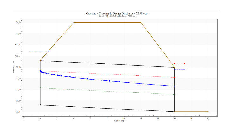The image size is (234, 131).
Task: Click the blue water surface profile's right end
Action: coord(174,86)
